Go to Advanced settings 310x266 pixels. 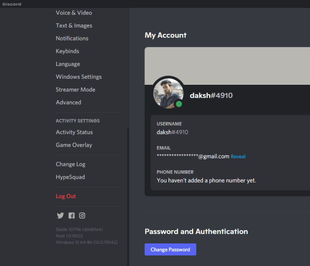click(68, 103)
